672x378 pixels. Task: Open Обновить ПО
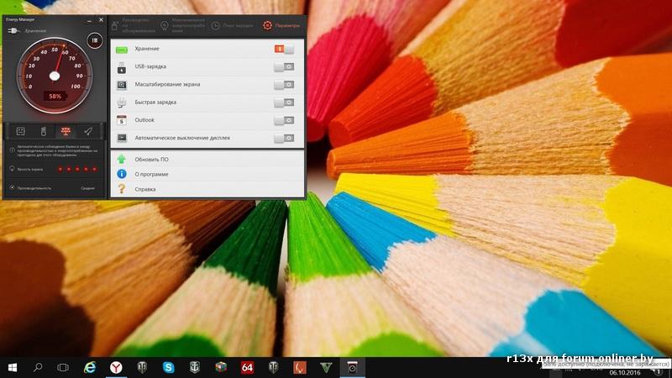[x=152, y=160]
